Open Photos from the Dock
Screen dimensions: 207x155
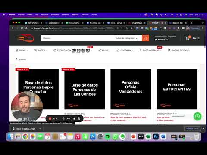[x=33, y=136]
